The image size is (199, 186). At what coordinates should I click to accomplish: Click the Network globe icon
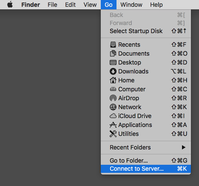[x=113, y=107]
